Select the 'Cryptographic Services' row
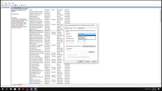 [50, 72]
